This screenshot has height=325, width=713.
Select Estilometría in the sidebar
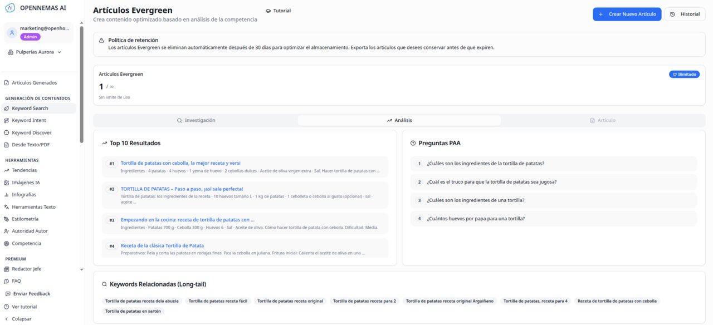(25, 219)
